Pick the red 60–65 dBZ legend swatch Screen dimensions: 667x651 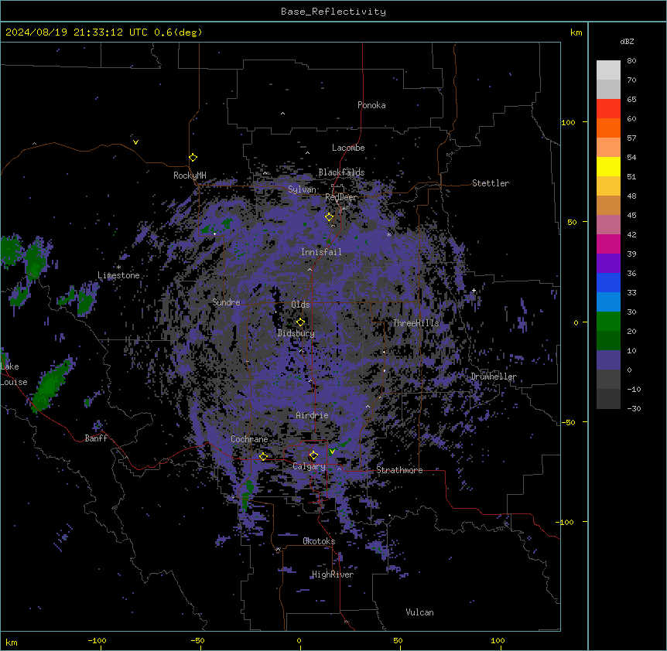[x=608, y=109]
